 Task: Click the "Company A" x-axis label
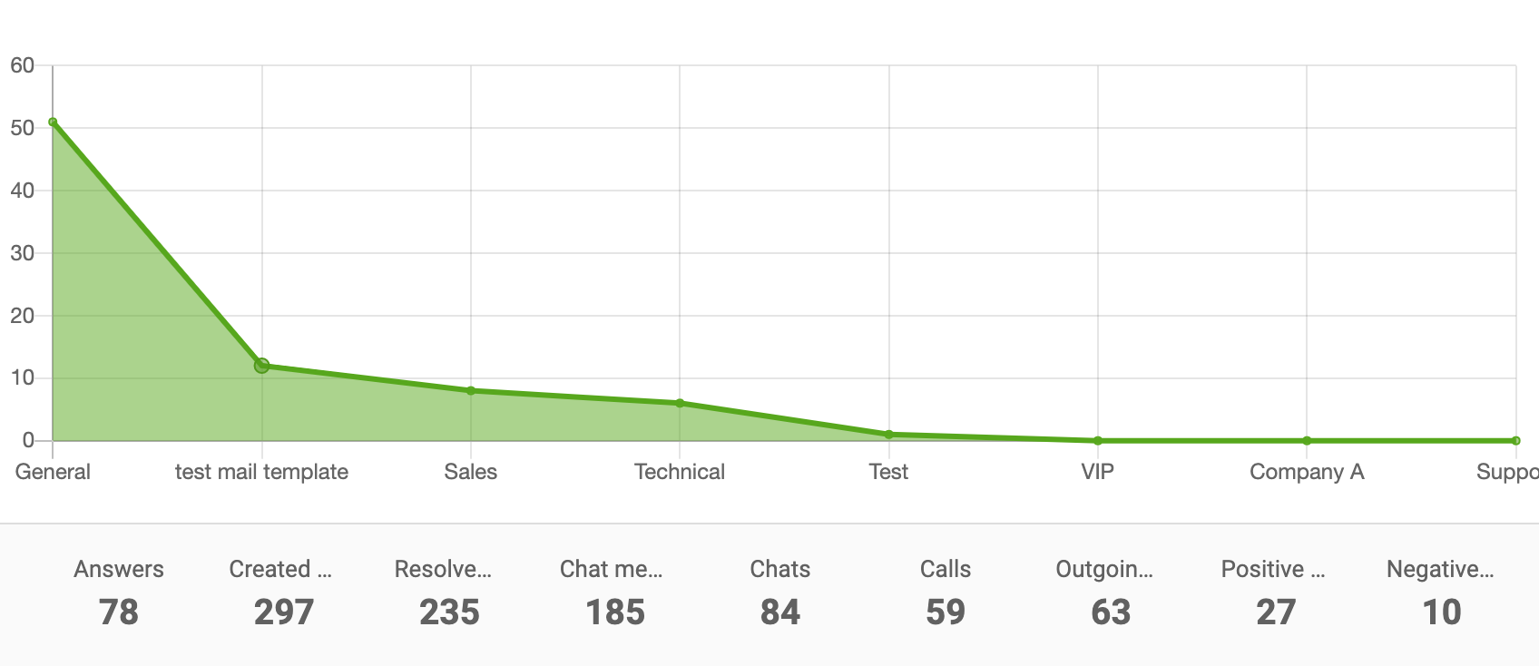pyautogui.click(x=1307, y=472)
